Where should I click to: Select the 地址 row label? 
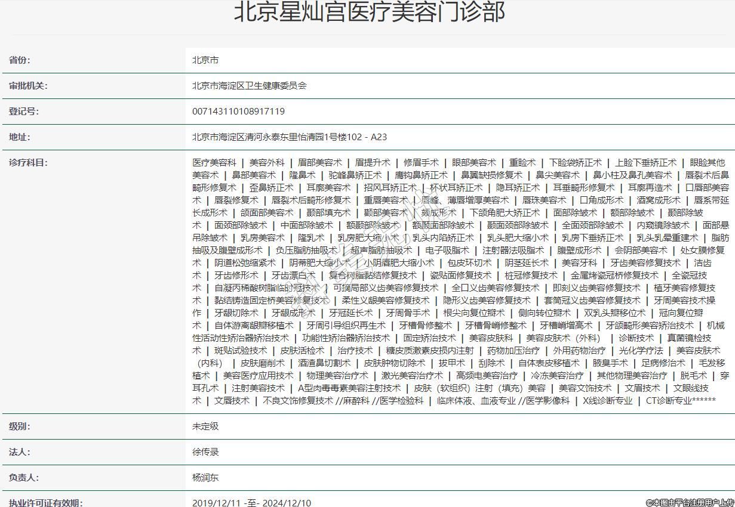pyautogui.click(x=20, y=137)
